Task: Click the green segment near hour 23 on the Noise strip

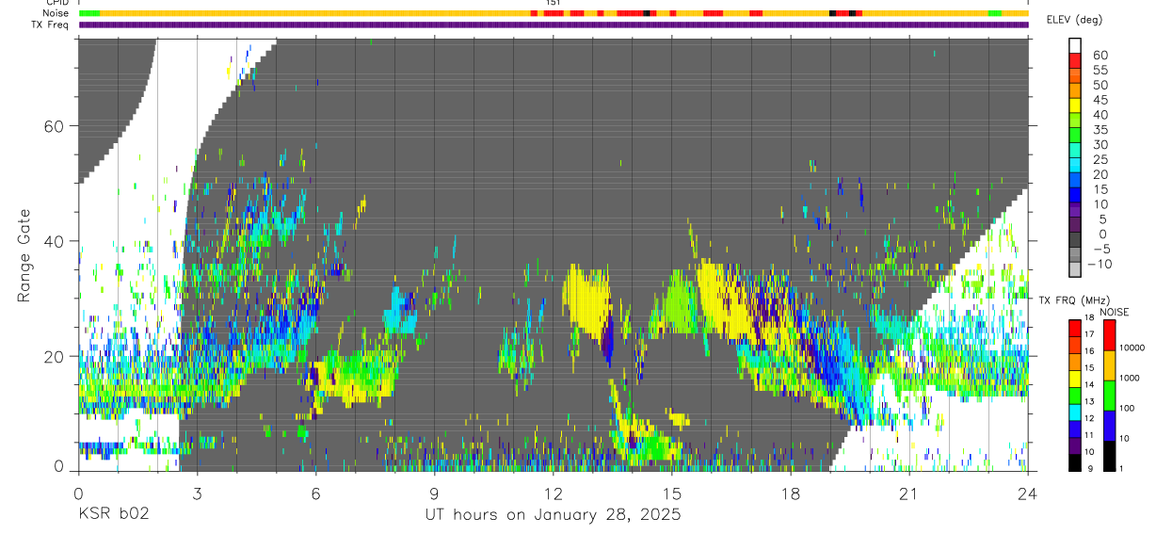Action: 994,13
